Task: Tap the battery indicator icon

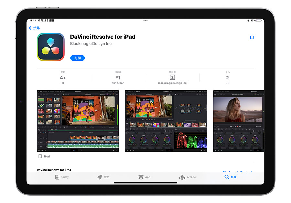Action: [x=259, y=21]
